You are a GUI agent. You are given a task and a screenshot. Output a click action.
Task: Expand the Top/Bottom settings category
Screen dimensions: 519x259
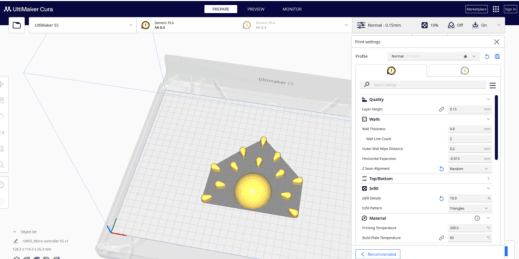488,179
